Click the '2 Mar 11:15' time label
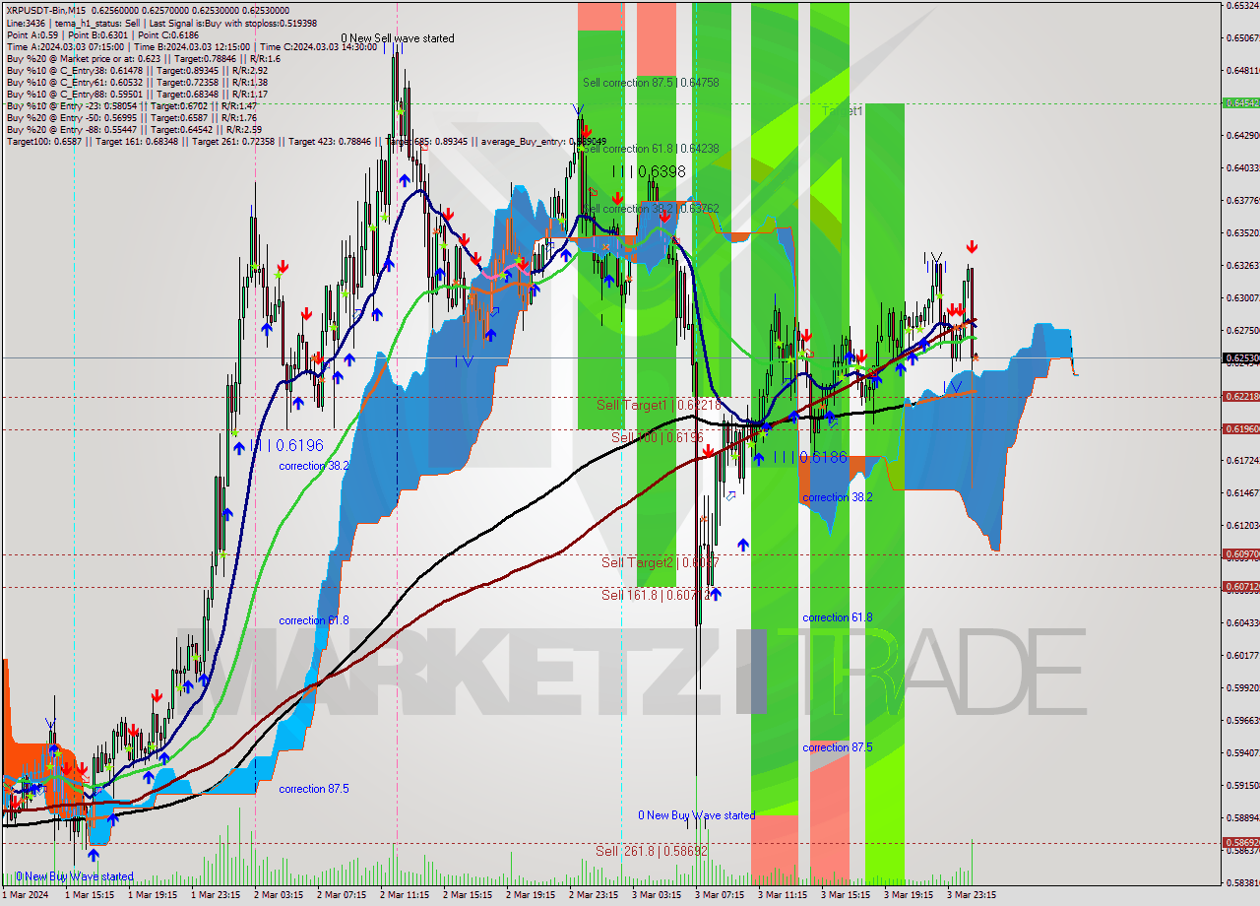The height and width of the screenshot is (906, 1260). [x=404, y=895]
